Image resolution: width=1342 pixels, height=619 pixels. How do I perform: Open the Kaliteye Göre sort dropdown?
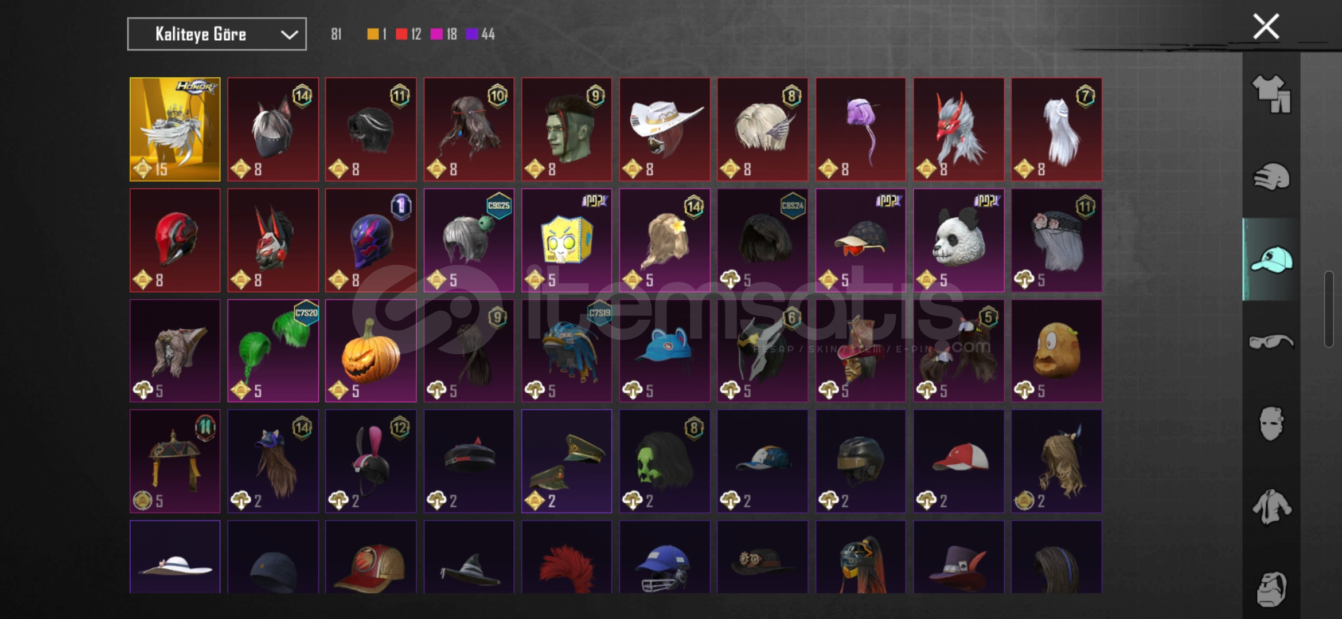coord(217,34)
